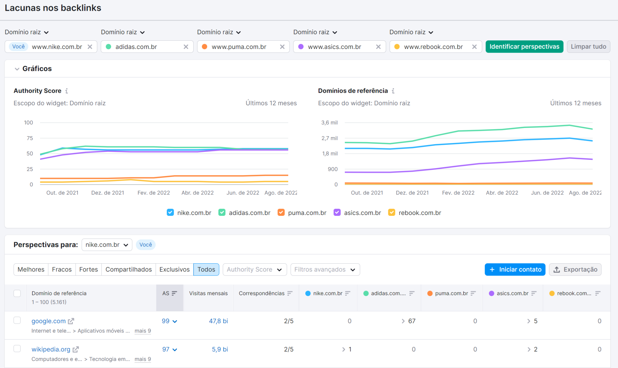618x368 pixels.
Task: Sort by Correspondências column icon
Action: point(290,293)
